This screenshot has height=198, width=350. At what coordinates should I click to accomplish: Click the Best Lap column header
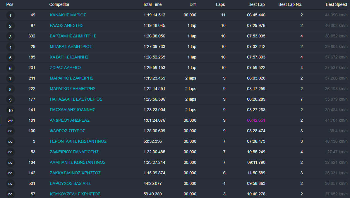click(256, 4)
